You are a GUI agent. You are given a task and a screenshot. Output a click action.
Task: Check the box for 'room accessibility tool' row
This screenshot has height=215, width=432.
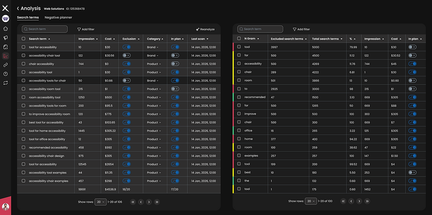23,97
